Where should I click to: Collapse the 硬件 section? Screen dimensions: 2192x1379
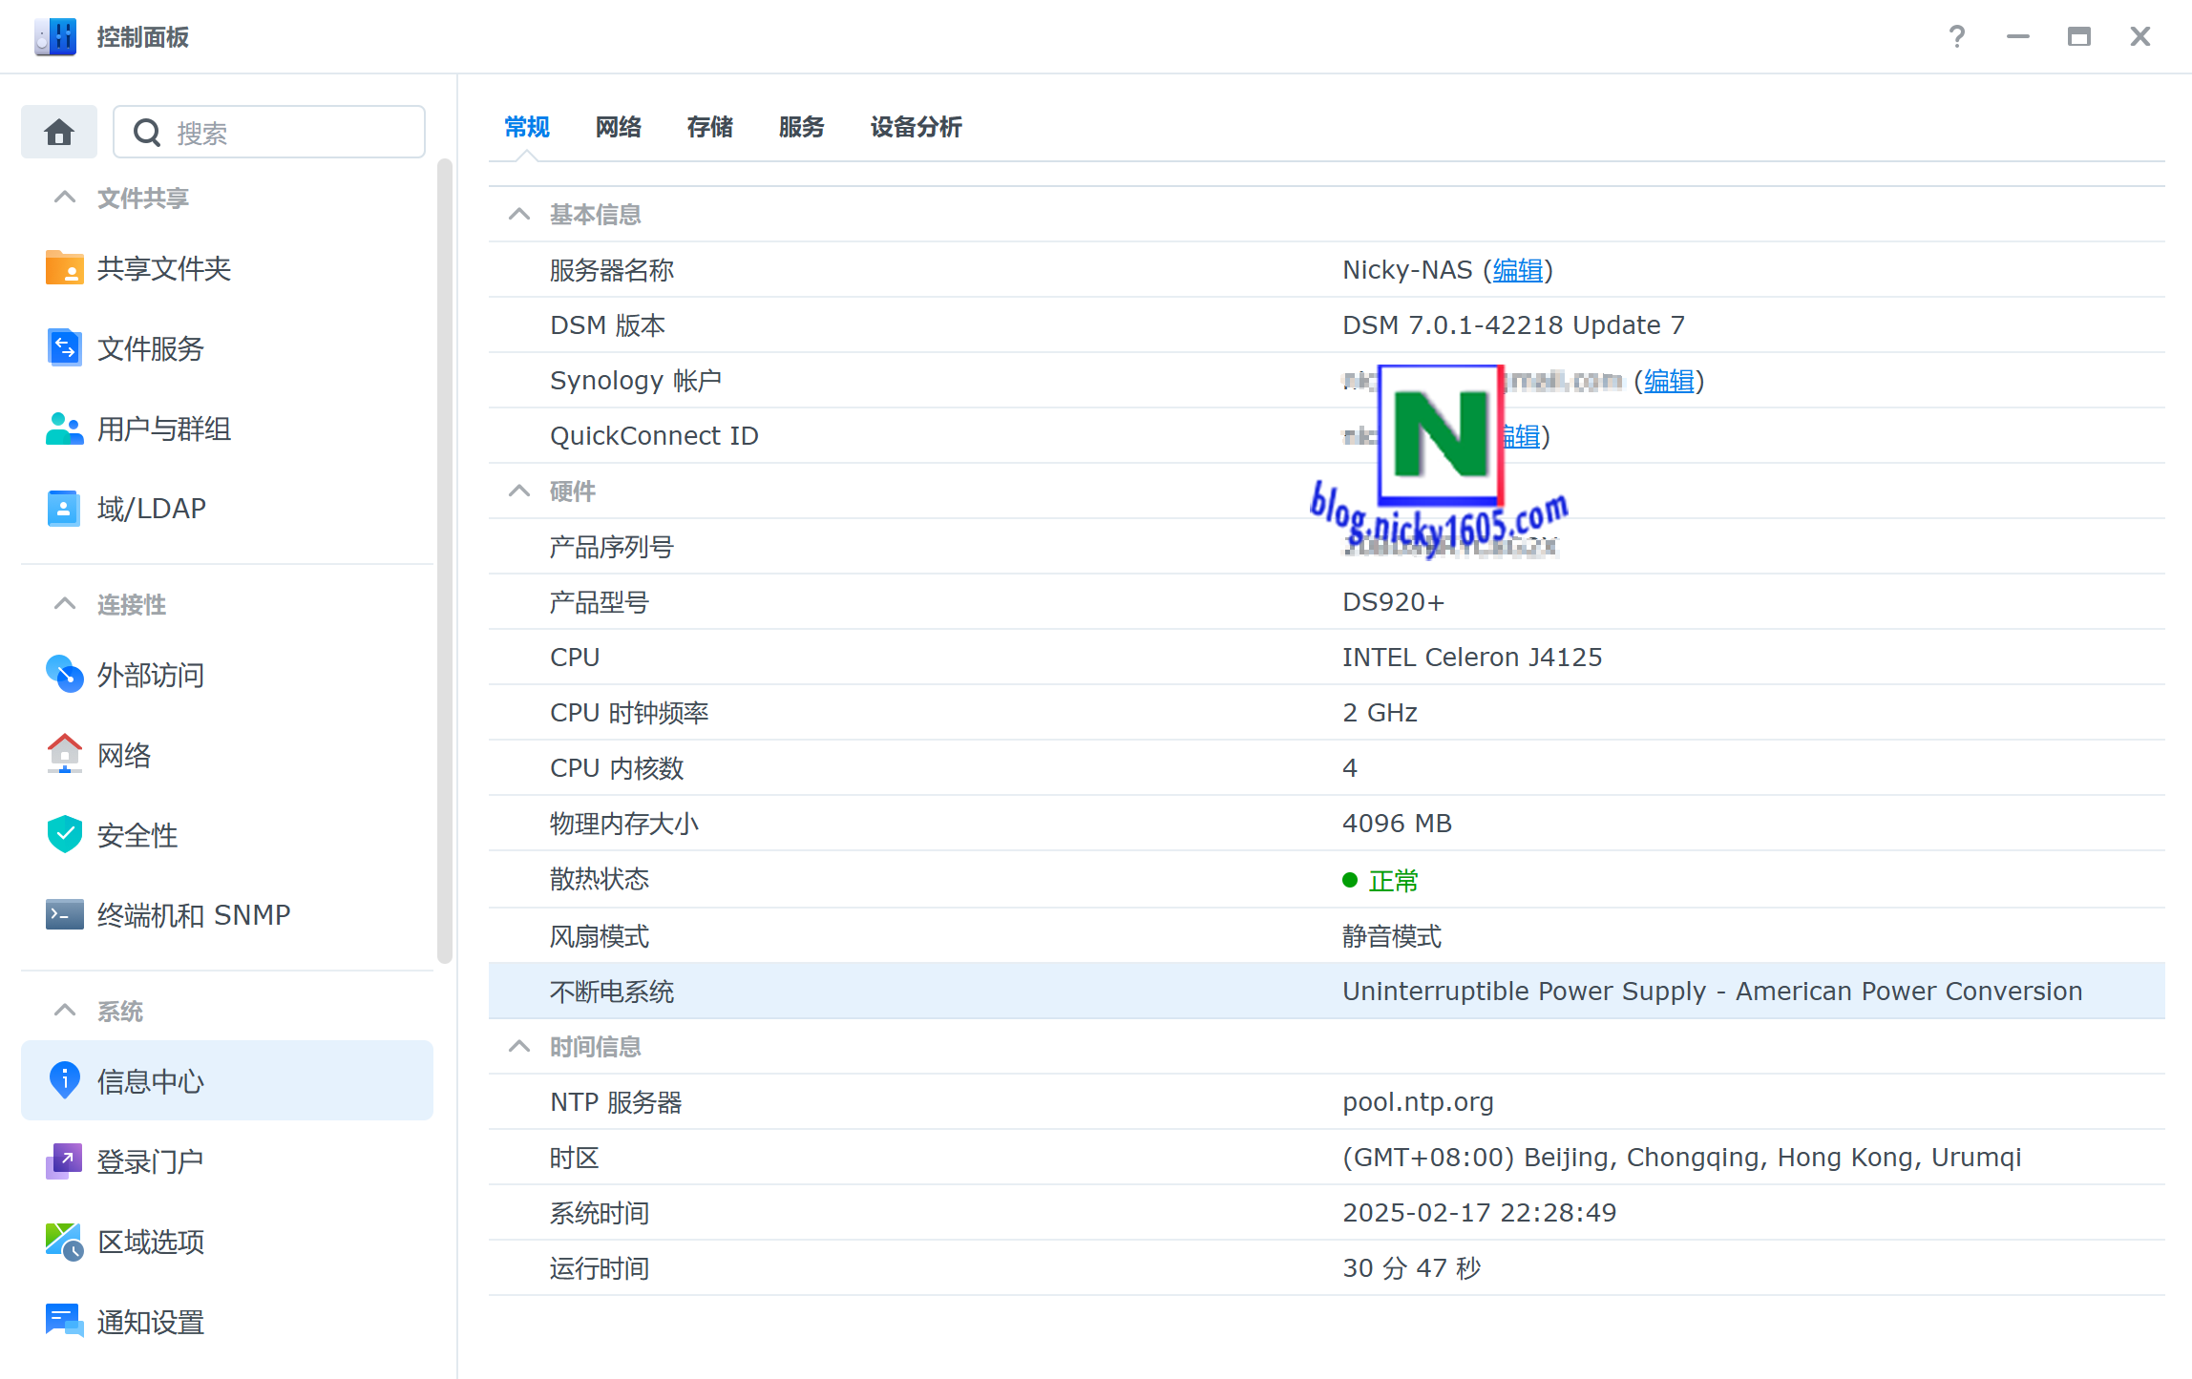coord(519,491)
